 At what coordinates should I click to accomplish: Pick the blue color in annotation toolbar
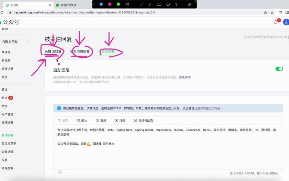tap(101, 4)
